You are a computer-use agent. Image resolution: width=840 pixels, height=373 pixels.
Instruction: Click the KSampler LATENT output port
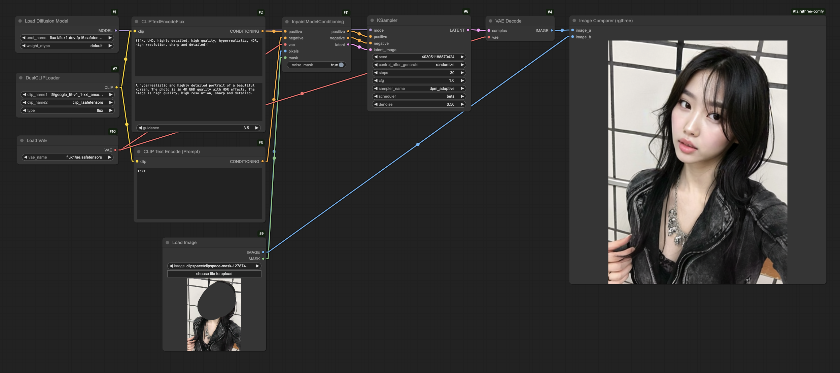point(468,30)
